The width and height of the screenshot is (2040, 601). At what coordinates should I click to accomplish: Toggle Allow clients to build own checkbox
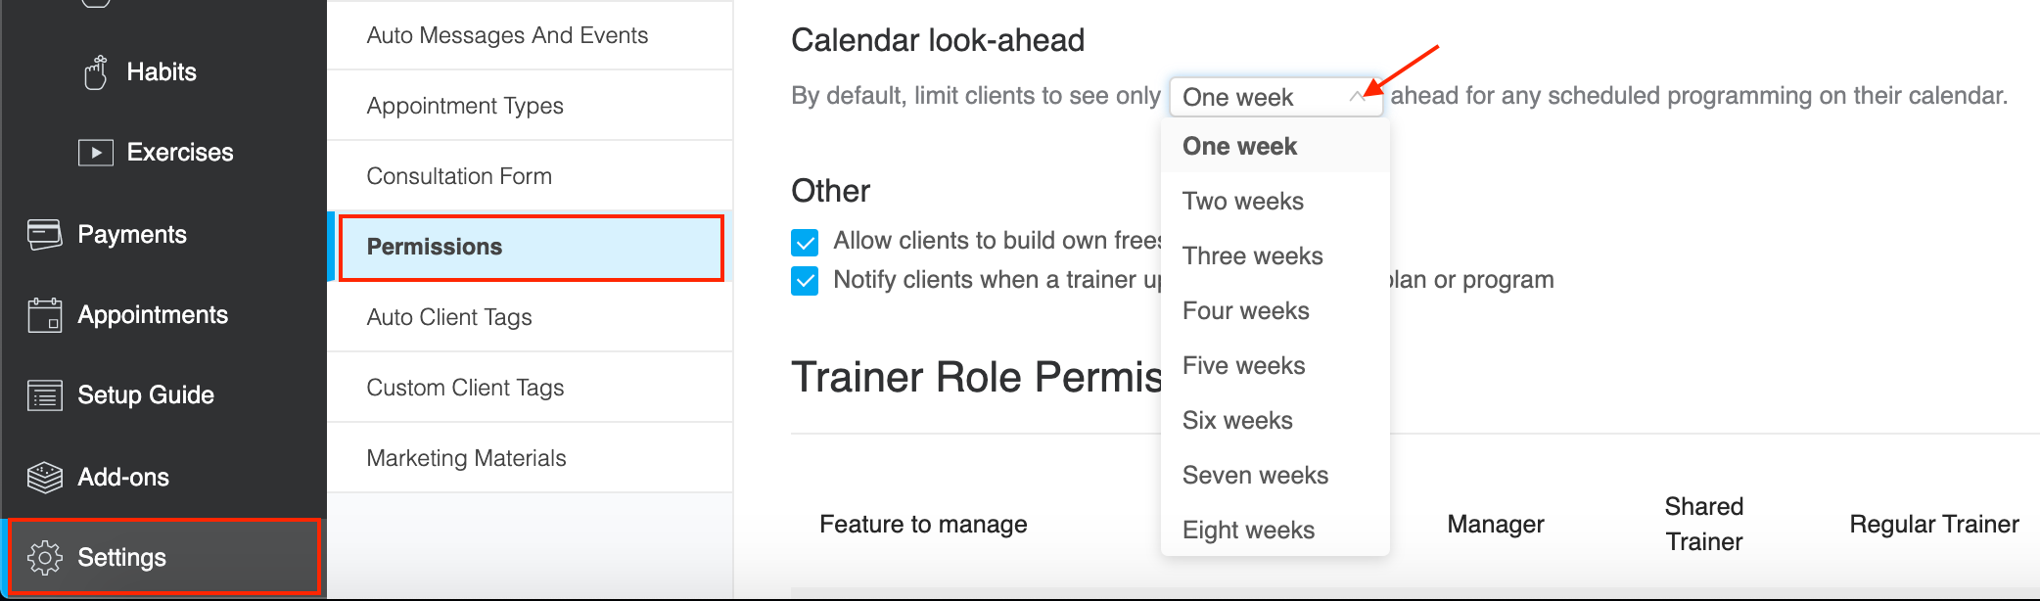click(805, 242)
